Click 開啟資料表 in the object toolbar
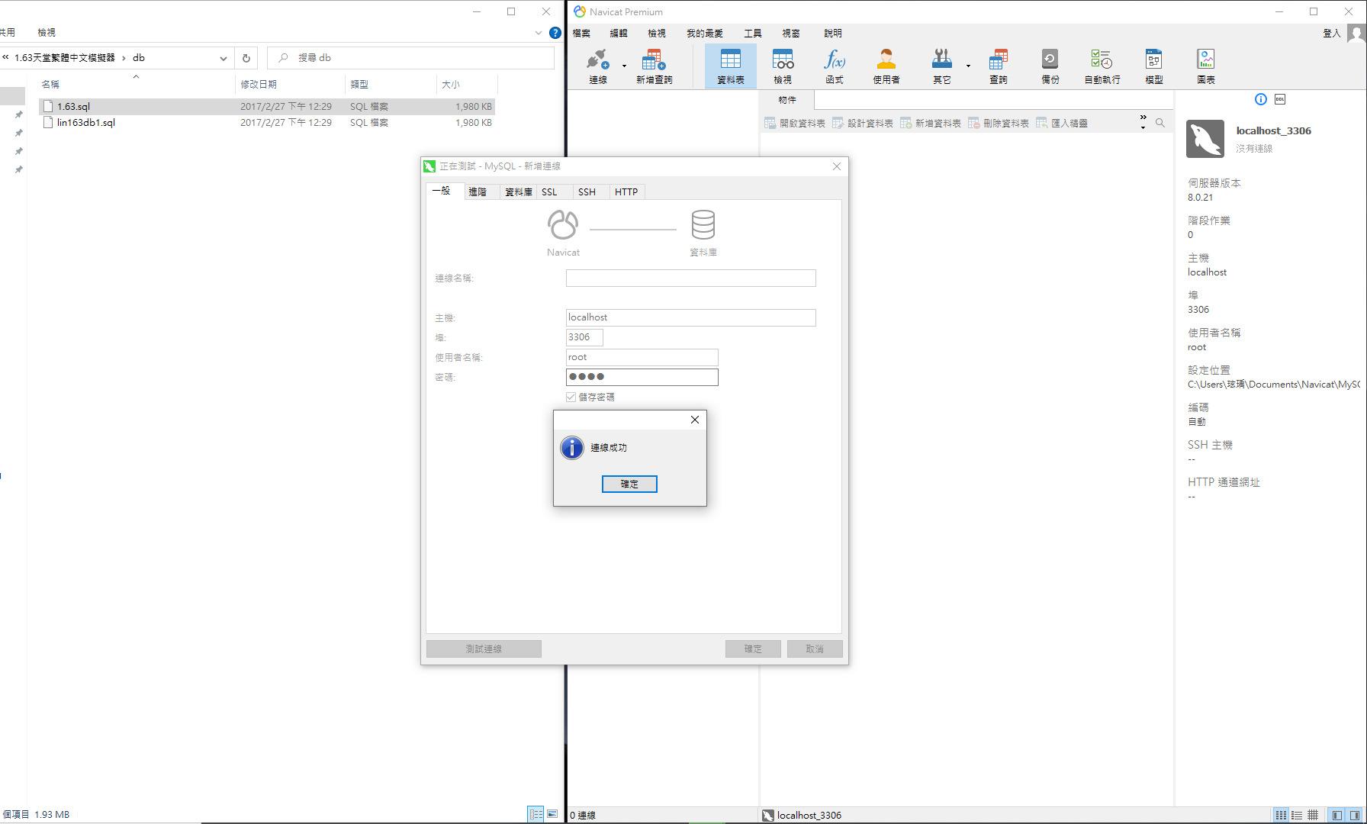The height and width of the screenshot is (824, 1367). pos(795,123)
